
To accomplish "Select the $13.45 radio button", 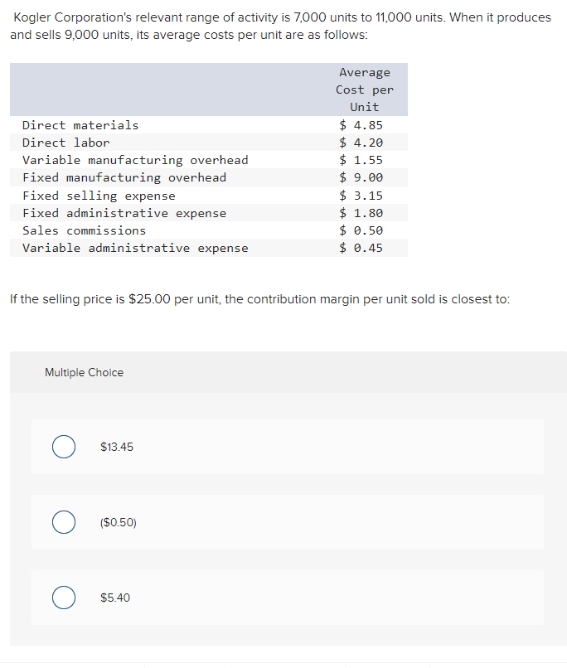I will (64, 447).
